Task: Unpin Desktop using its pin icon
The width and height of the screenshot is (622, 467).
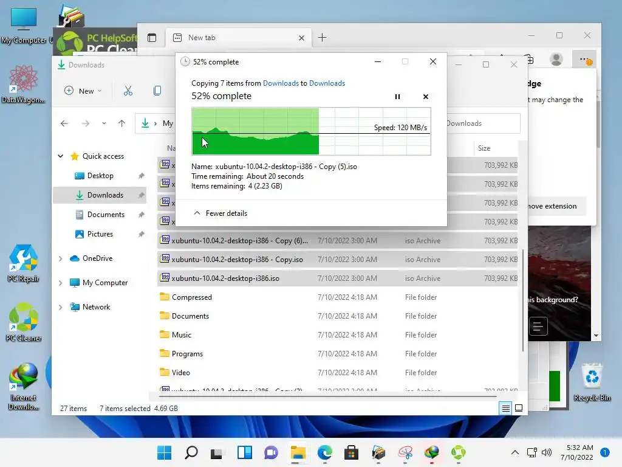Action: click(141, 176)
